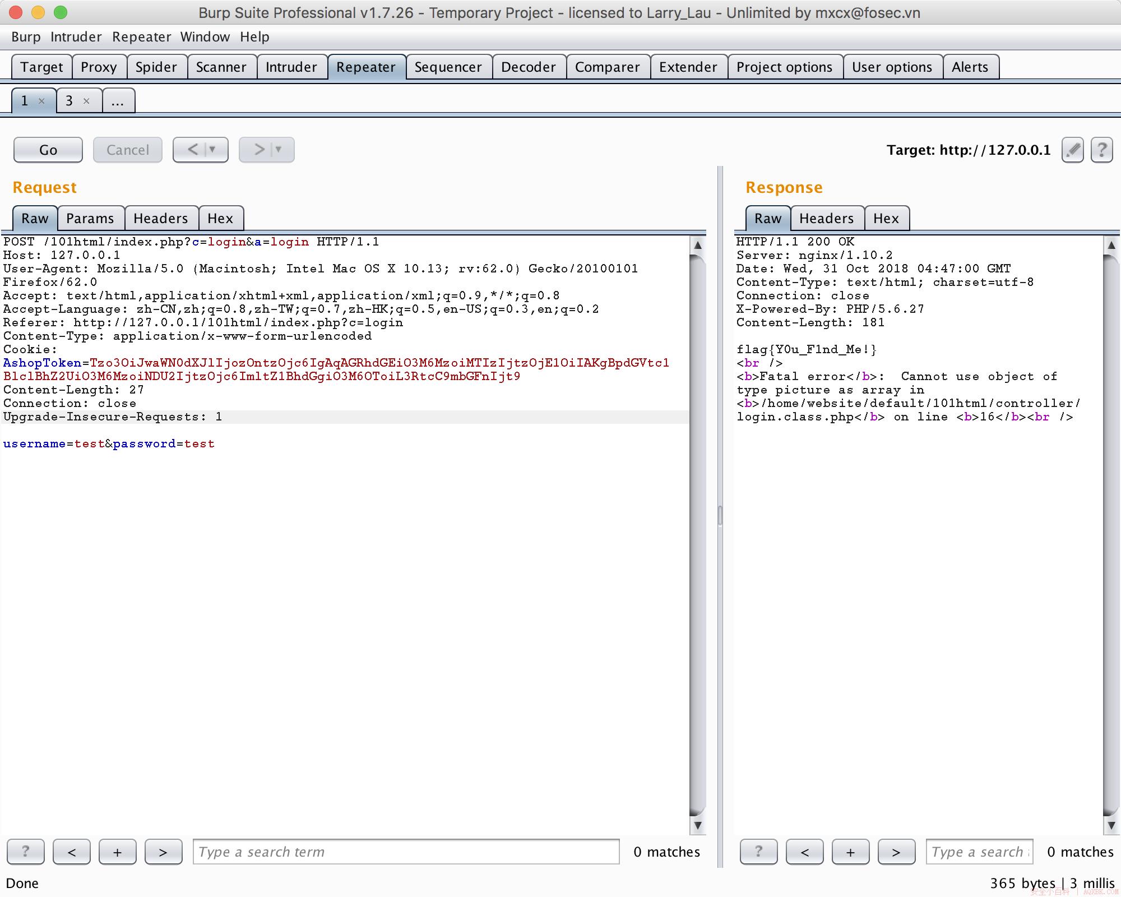Image resolution: width=1121 pixels, height=897 pixels.
Task: Open the Repeater menu
Action: 142,37
